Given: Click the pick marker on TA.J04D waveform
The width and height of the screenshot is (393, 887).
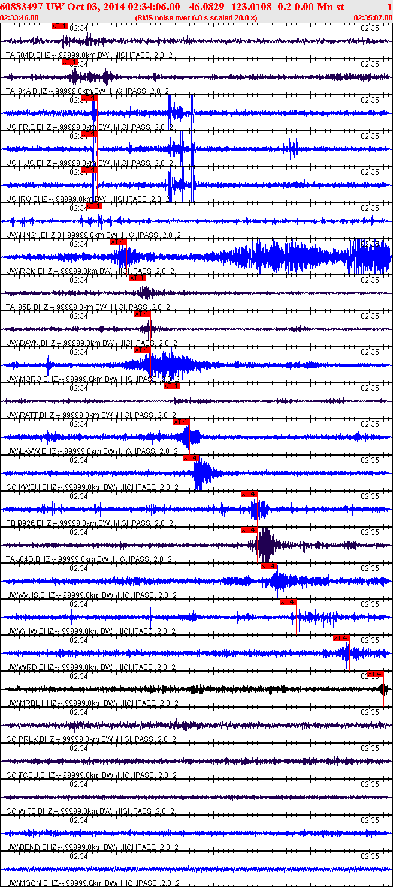Looking at the screenshot, I should click(249, 530).
